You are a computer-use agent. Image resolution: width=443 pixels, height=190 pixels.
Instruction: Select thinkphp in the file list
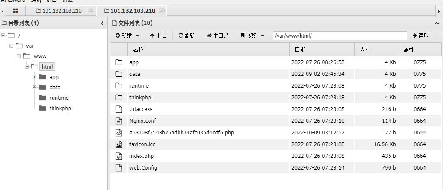140,98
